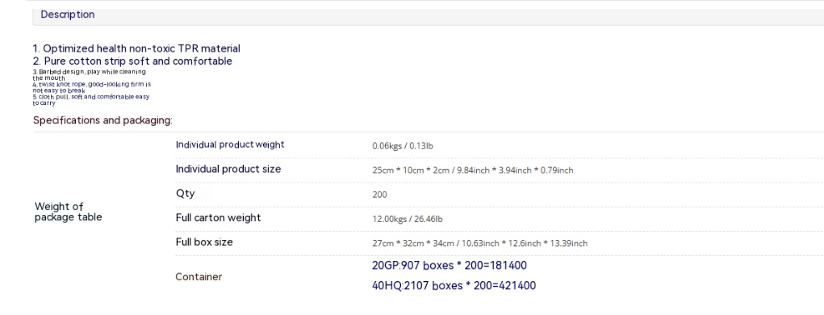The image size is (824, 315).
Task: Click the Individual product weight label
Action: [x=230, y=145]
